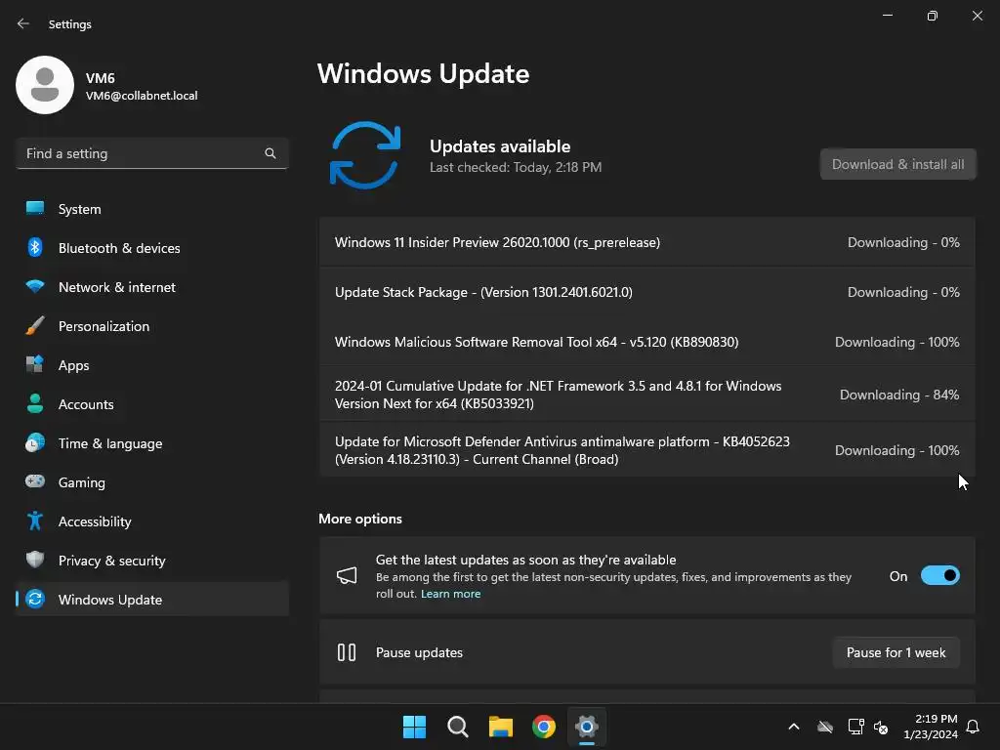Screen dimensions: 1000x750
Task: Click the search magnifier in Find a setting
Action: (271, 153)
